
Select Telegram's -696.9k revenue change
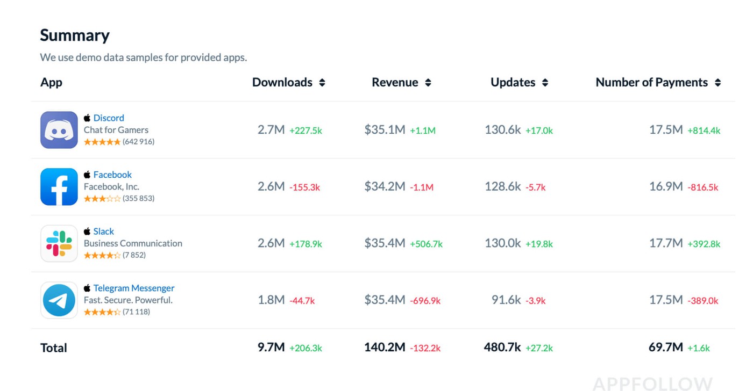coord(425,301)
